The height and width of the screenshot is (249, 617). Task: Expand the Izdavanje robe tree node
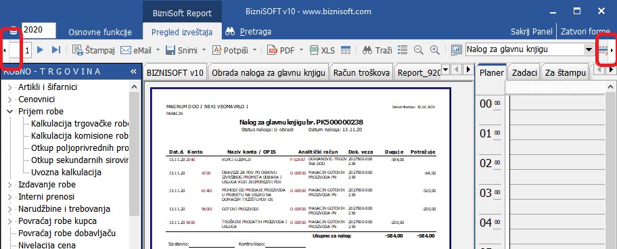pyautogui.click(x=10, y=185)
